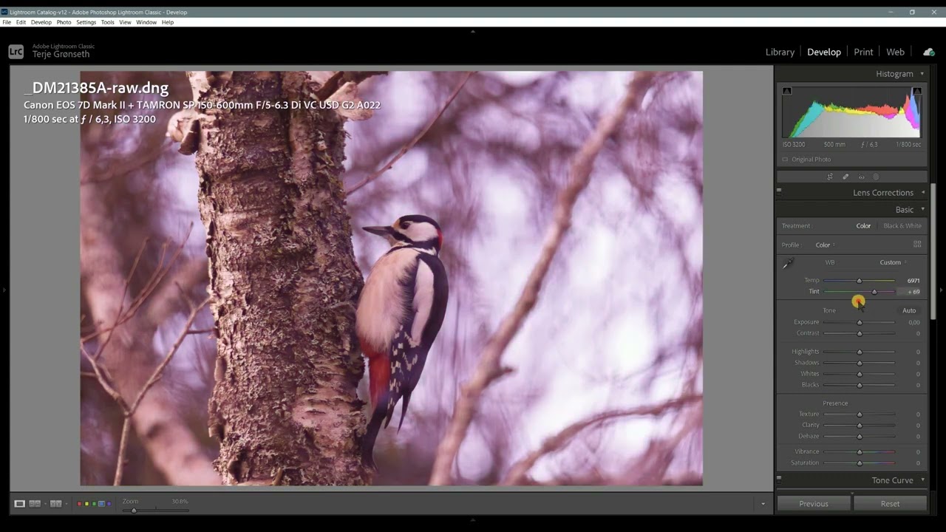Click the Reset button

point(890,504)
